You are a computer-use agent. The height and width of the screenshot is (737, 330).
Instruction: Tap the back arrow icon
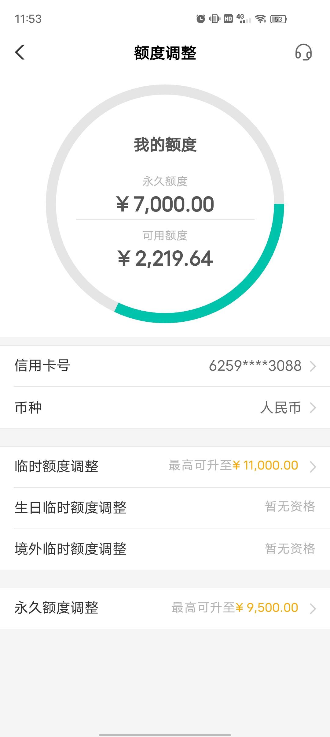(x=20, y=52)
